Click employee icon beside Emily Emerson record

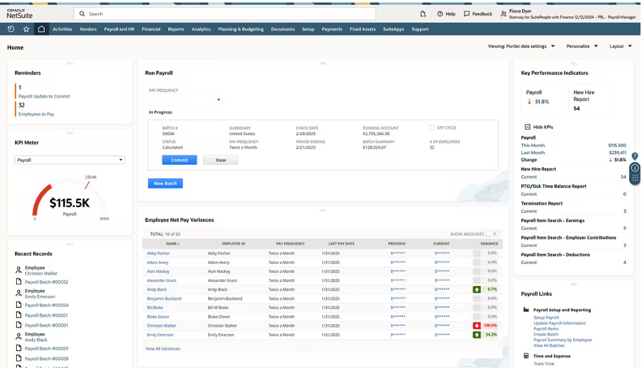click(x=19, y=294)
